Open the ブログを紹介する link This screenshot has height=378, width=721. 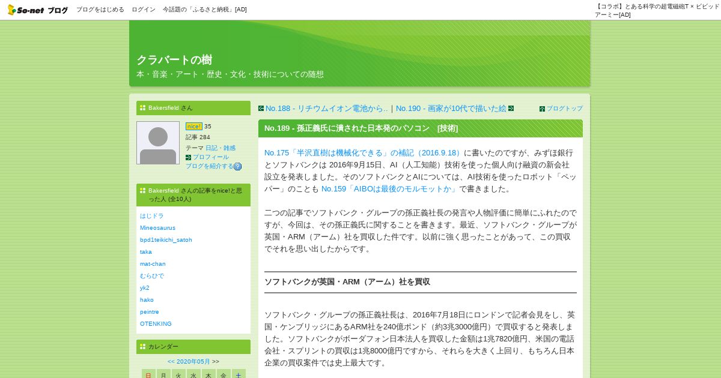click(x=210, y=166)
